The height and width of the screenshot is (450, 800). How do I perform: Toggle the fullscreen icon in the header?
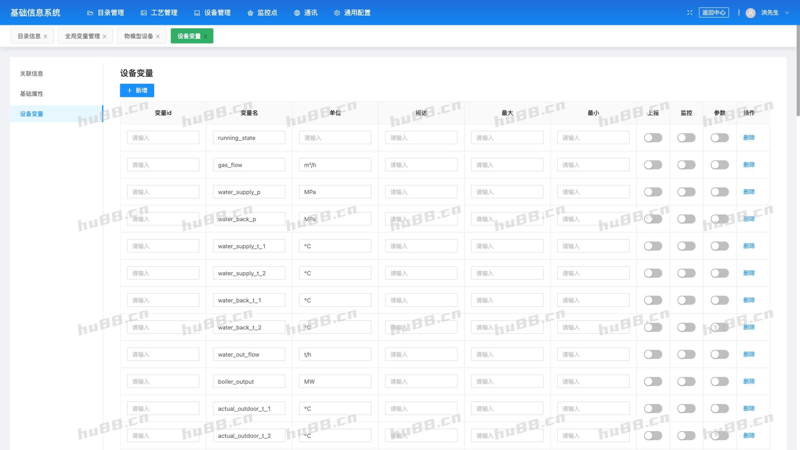690,12
